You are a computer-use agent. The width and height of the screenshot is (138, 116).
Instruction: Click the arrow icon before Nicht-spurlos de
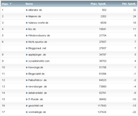click(27, 42)
